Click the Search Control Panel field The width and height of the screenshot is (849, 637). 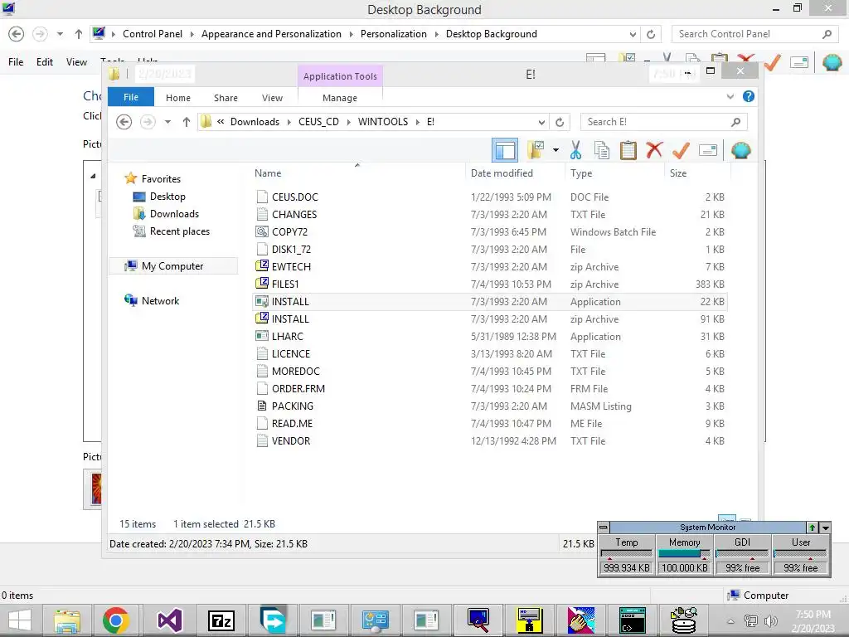(755, 34)
